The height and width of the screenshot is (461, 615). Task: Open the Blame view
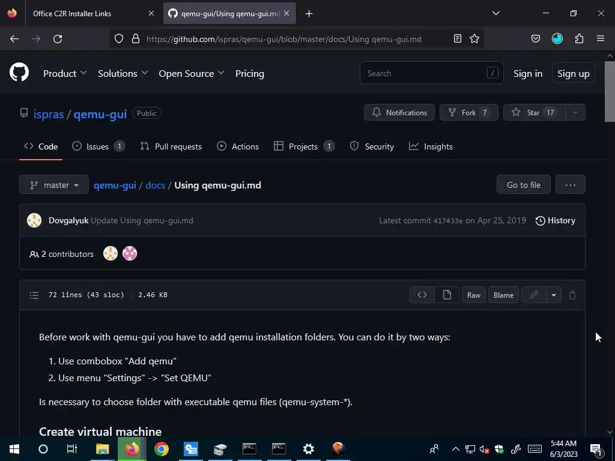click(504, 295)
